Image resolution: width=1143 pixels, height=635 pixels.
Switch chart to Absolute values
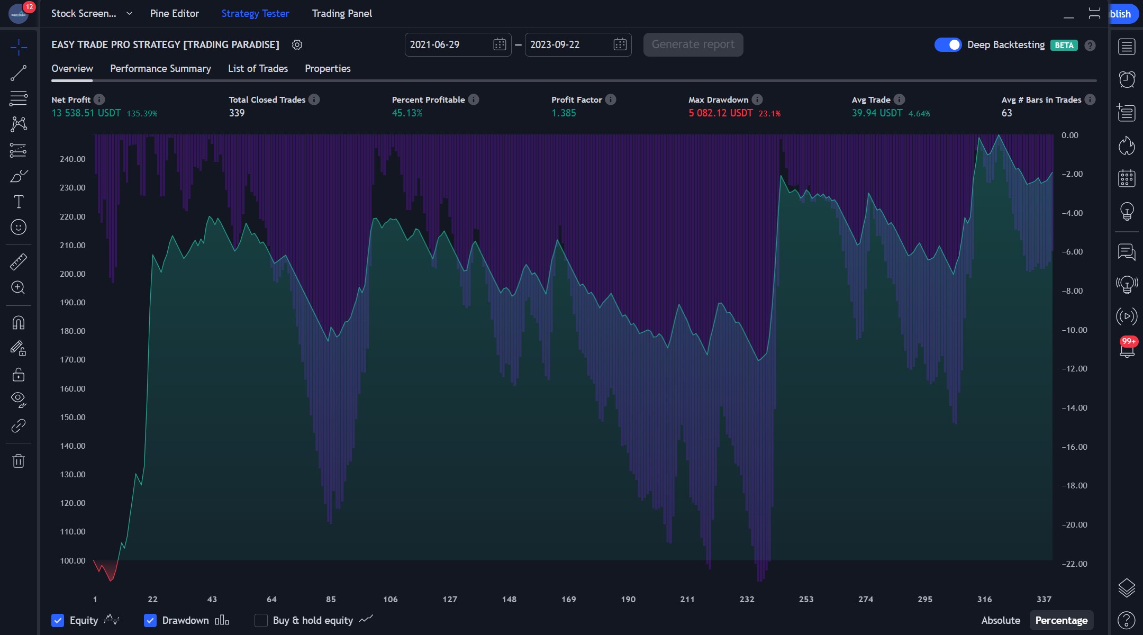(x=1000, y=620)
